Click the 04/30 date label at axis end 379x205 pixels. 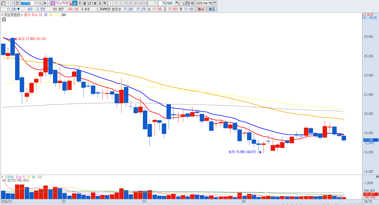[368, 201]
